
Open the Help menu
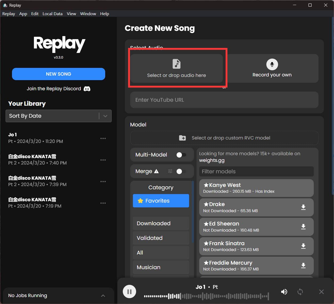104,14
